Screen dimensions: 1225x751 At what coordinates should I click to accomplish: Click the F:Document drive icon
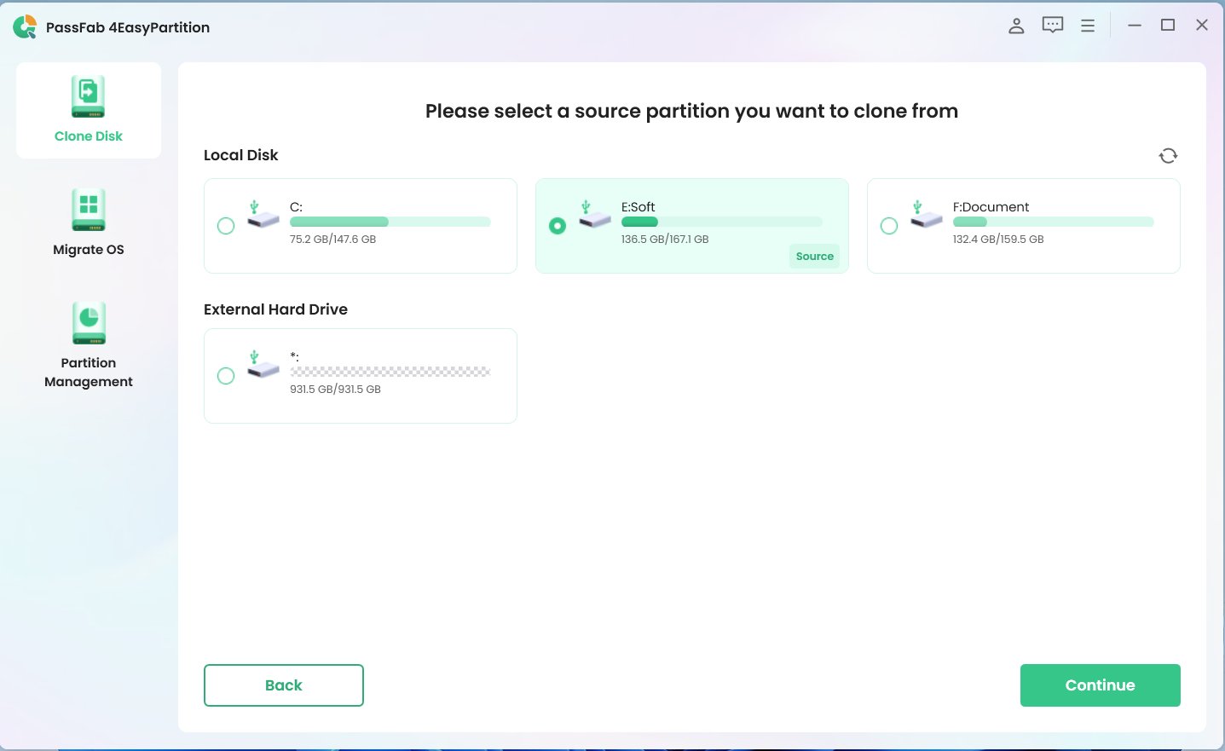coord(925,215)
